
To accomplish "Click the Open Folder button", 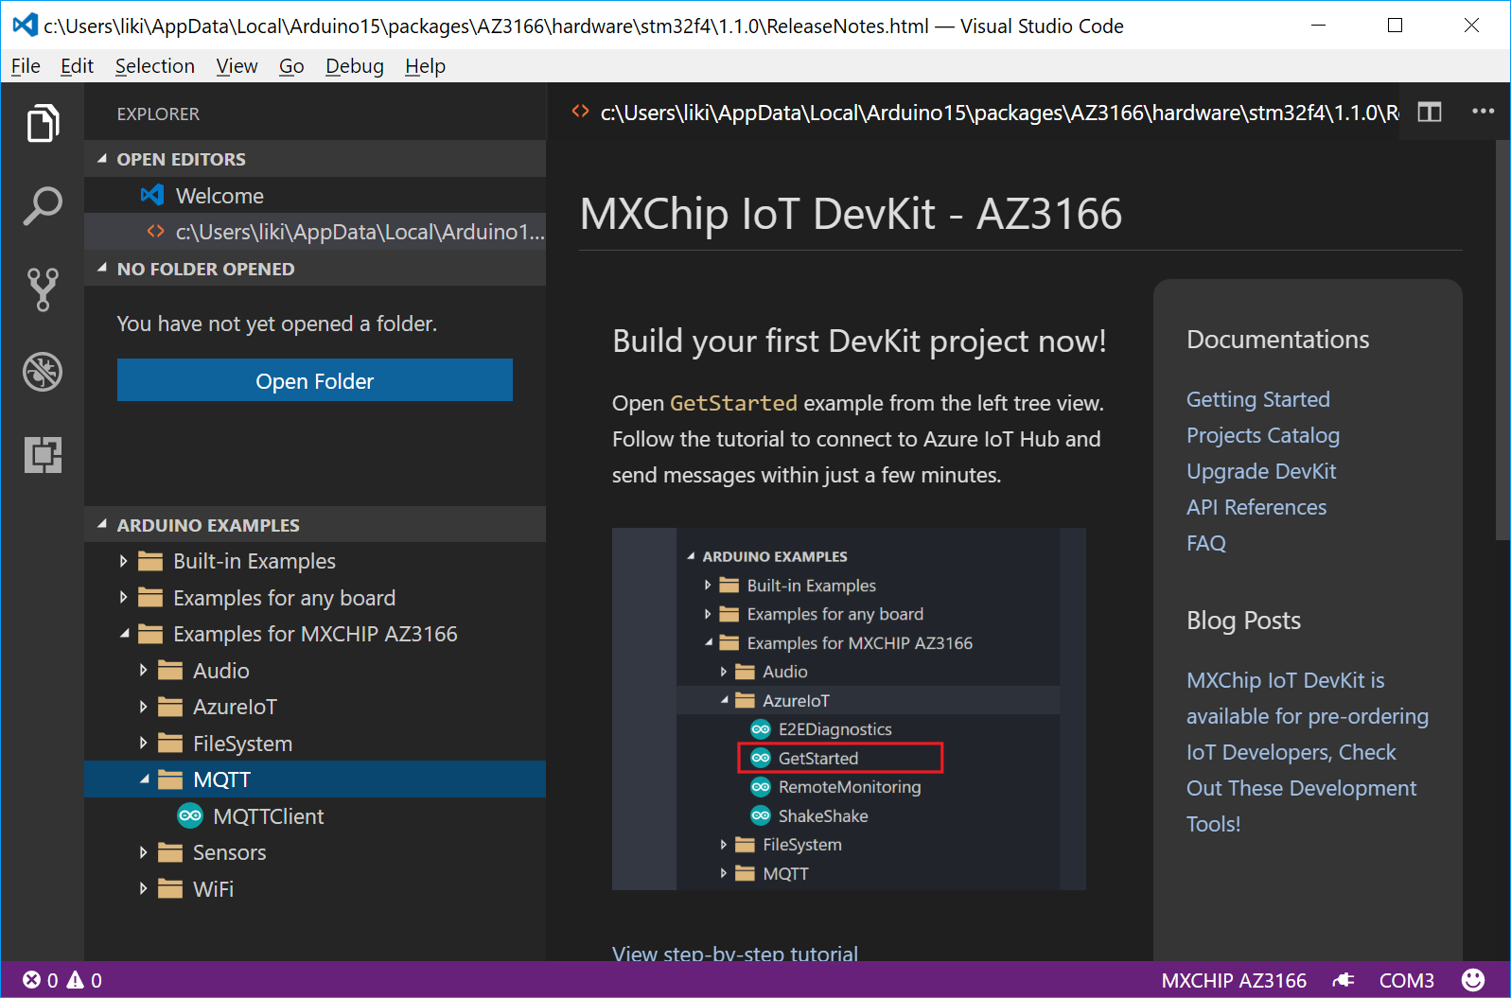I will [x=315, y=380].
